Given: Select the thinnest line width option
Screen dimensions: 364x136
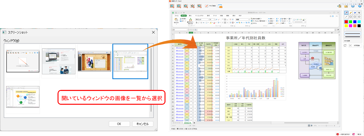Looking at the screenshot, I should point(352,30).
